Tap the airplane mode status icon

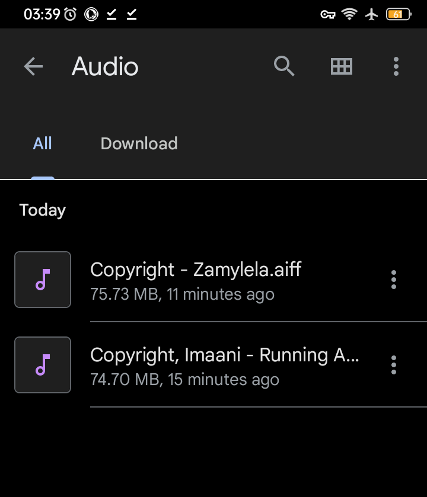click(372, 14)
